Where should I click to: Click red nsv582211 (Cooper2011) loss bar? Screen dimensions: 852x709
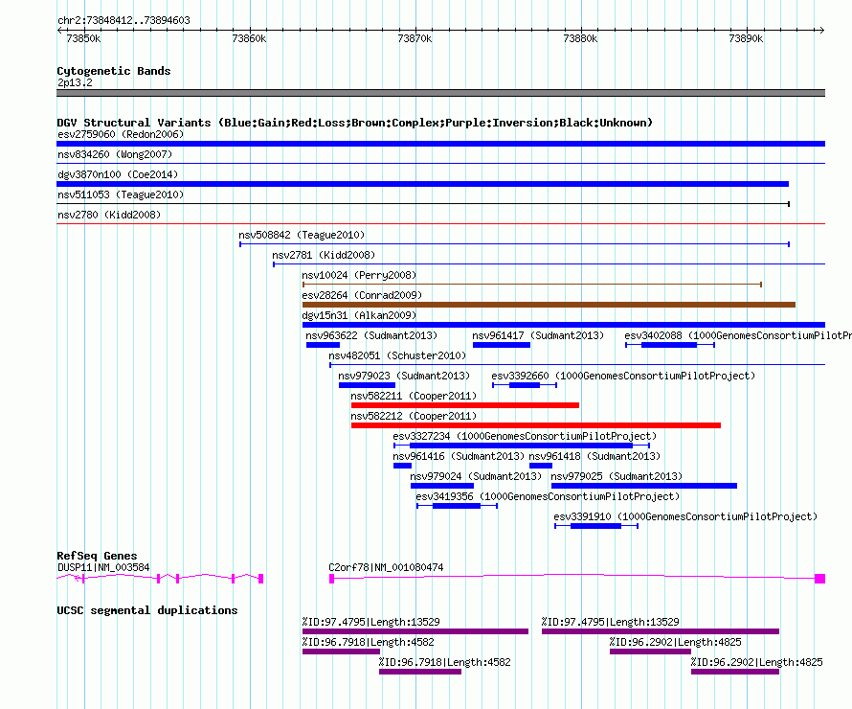pos(464,405)
